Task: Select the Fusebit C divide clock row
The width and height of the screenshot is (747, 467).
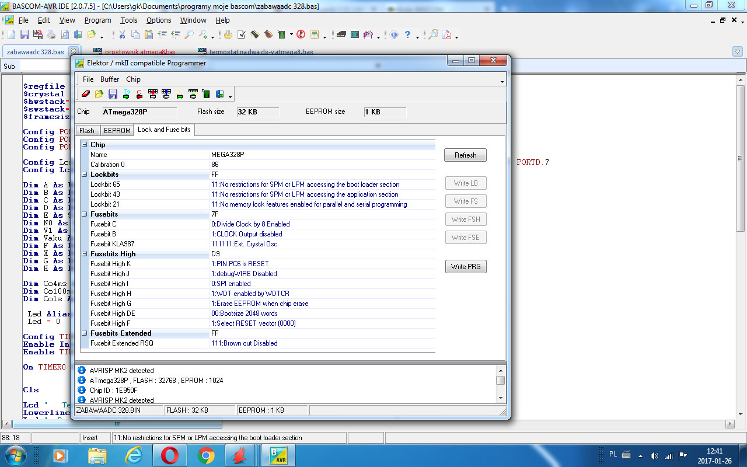Action: 263,224
